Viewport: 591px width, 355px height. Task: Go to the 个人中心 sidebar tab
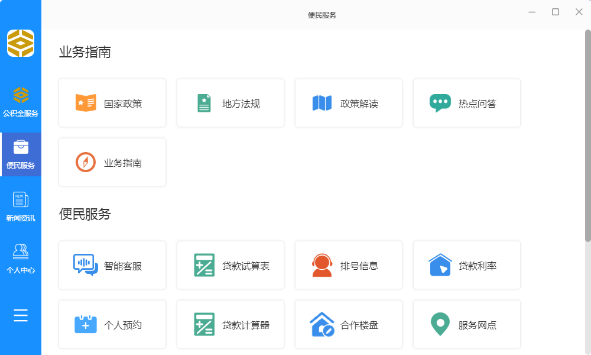tap(21, 259)
